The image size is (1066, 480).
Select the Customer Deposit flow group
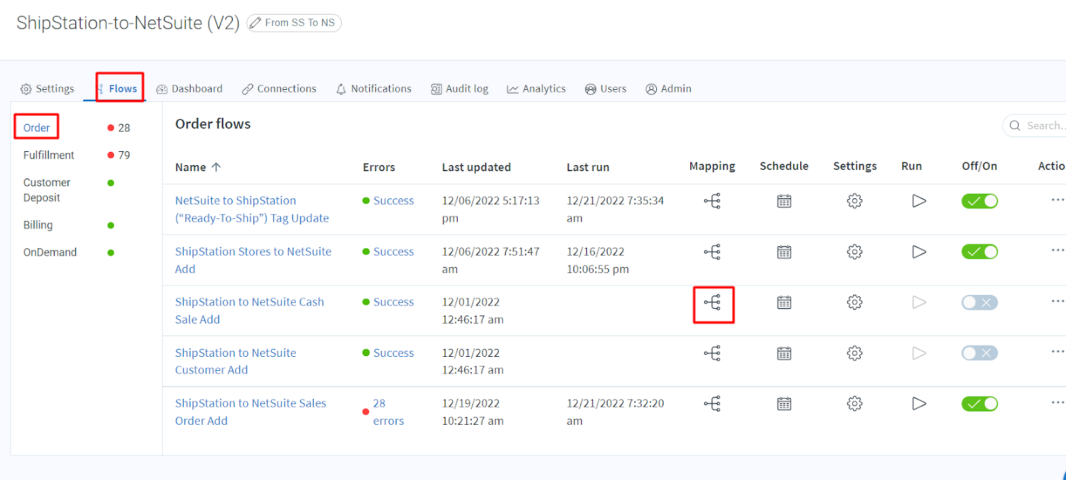click(47, 190)
